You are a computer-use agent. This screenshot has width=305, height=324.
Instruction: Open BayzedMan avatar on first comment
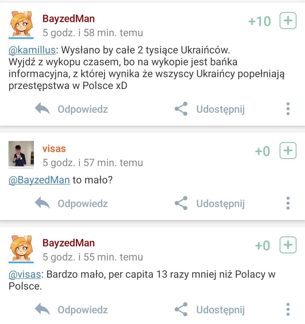coord(21,24)
